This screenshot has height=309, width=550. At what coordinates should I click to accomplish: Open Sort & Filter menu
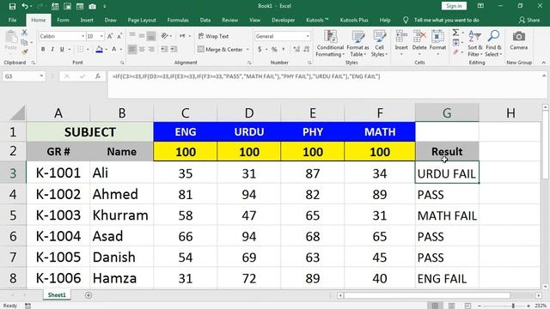[x=475, y=44]
